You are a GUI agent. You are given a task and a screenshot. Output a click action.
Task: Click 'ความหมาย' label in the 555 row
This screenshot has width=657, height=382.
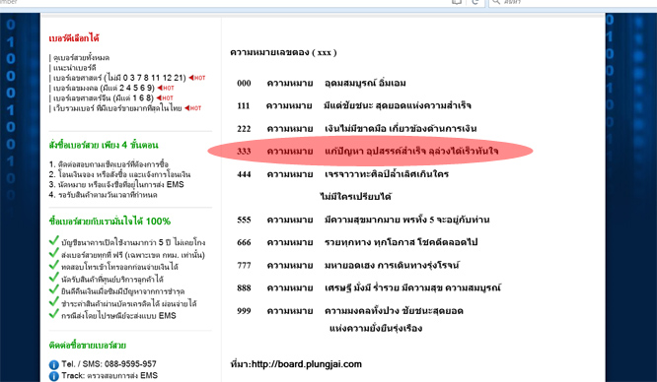tap(290, 220)
